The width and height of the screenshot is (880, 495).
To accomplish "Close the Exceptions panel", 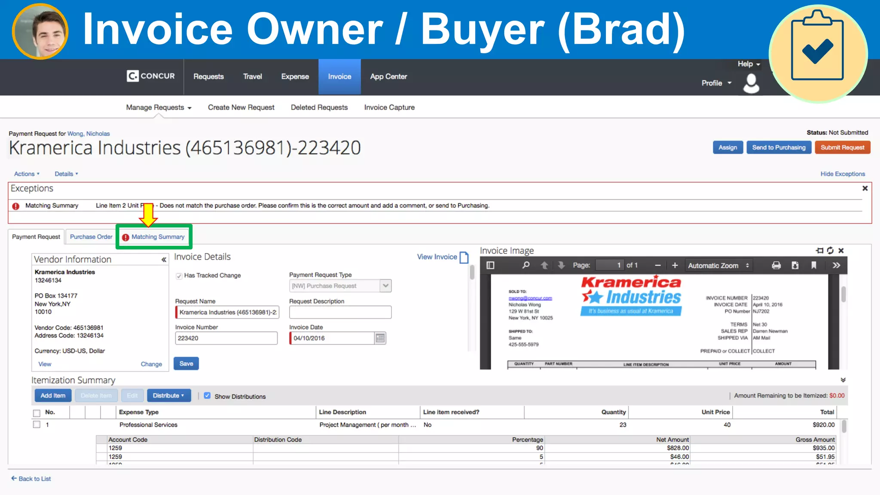I will pos(865,188).
